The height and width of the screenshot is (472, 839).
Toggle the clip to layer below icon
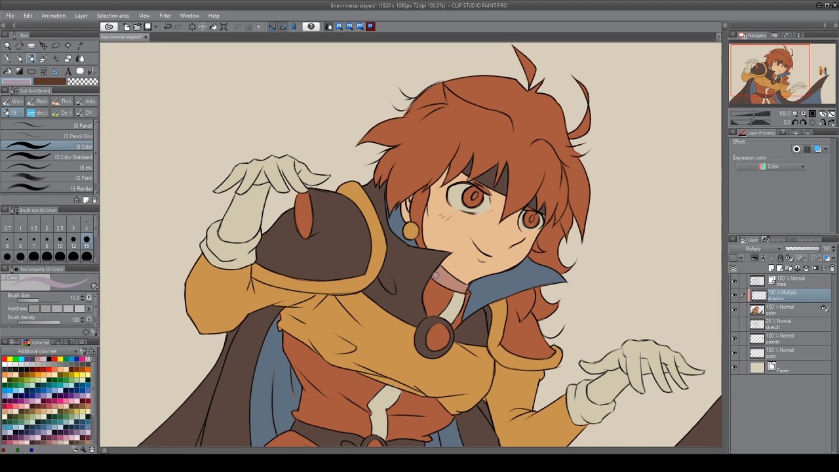754,258
